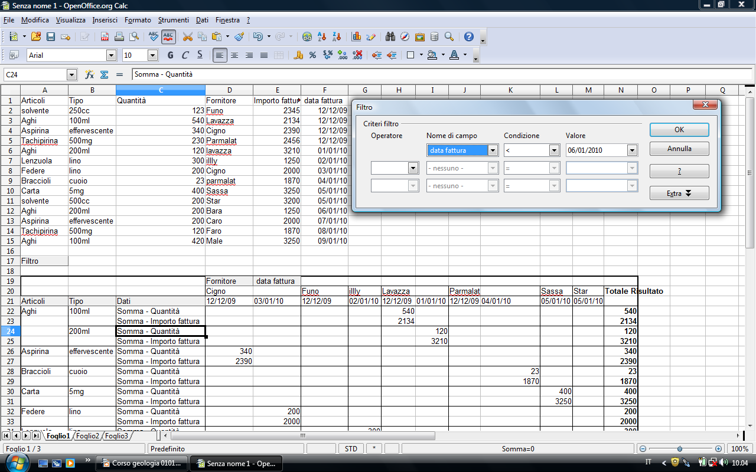Sort descending
Screen dimensions: 756x472
pos(337,37)
